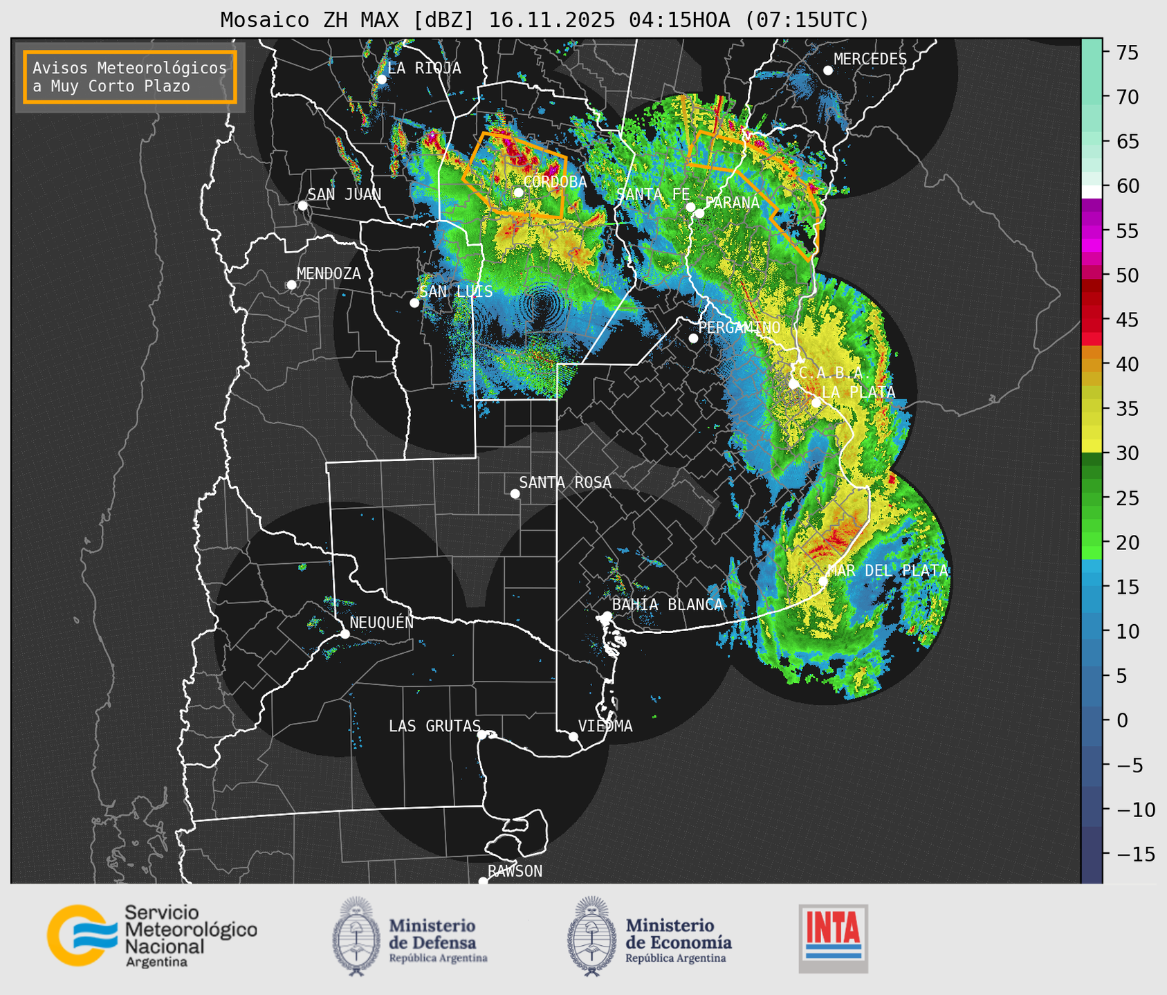
Task: Click the VIEDMA city label
Action: 605,727
